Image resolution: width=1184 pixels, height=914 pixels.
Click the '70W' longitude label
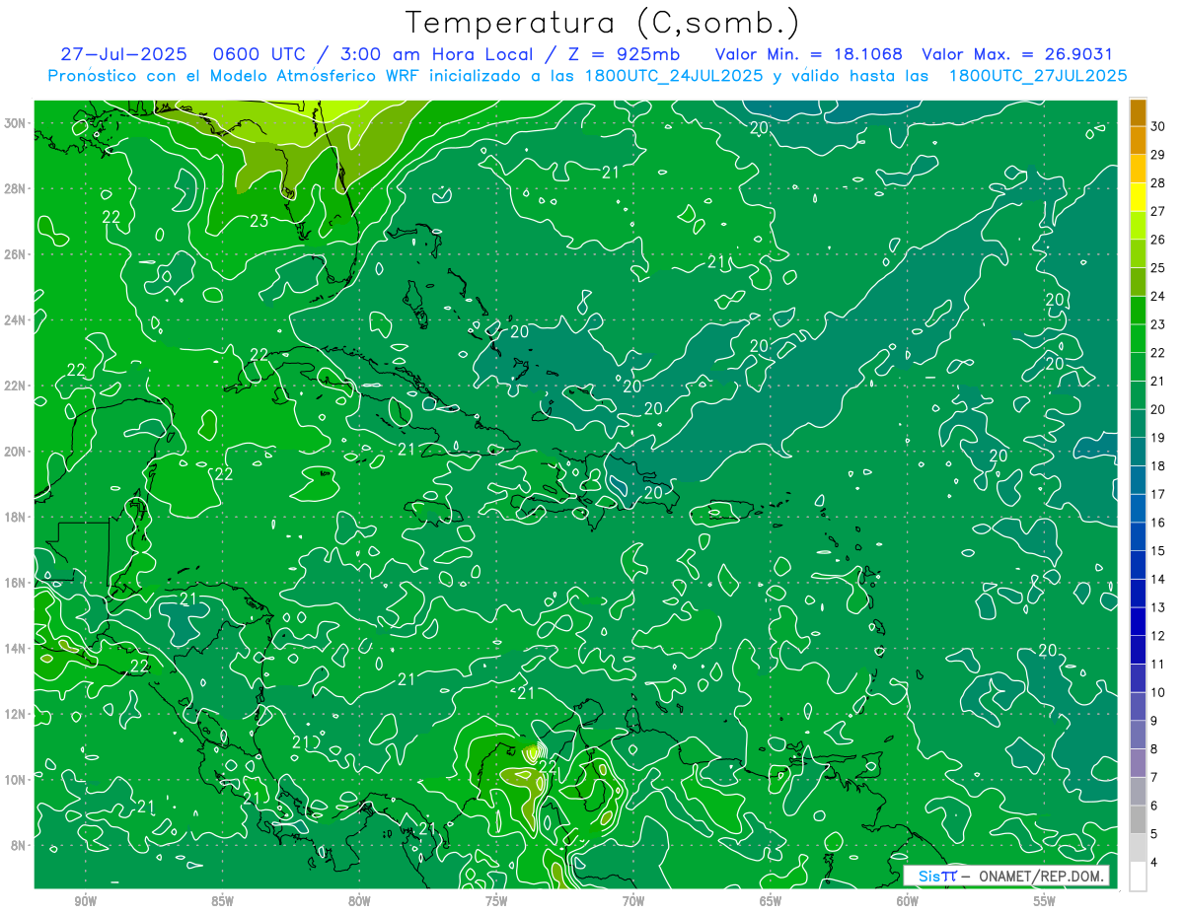pyautogui.click(x=633, y=901)
